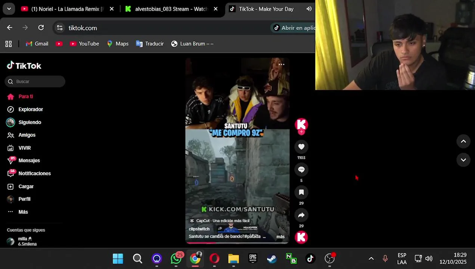The width and height of the screenshot is (475, 269).
Task: Reload the page
Action: (x=41, y=28)
